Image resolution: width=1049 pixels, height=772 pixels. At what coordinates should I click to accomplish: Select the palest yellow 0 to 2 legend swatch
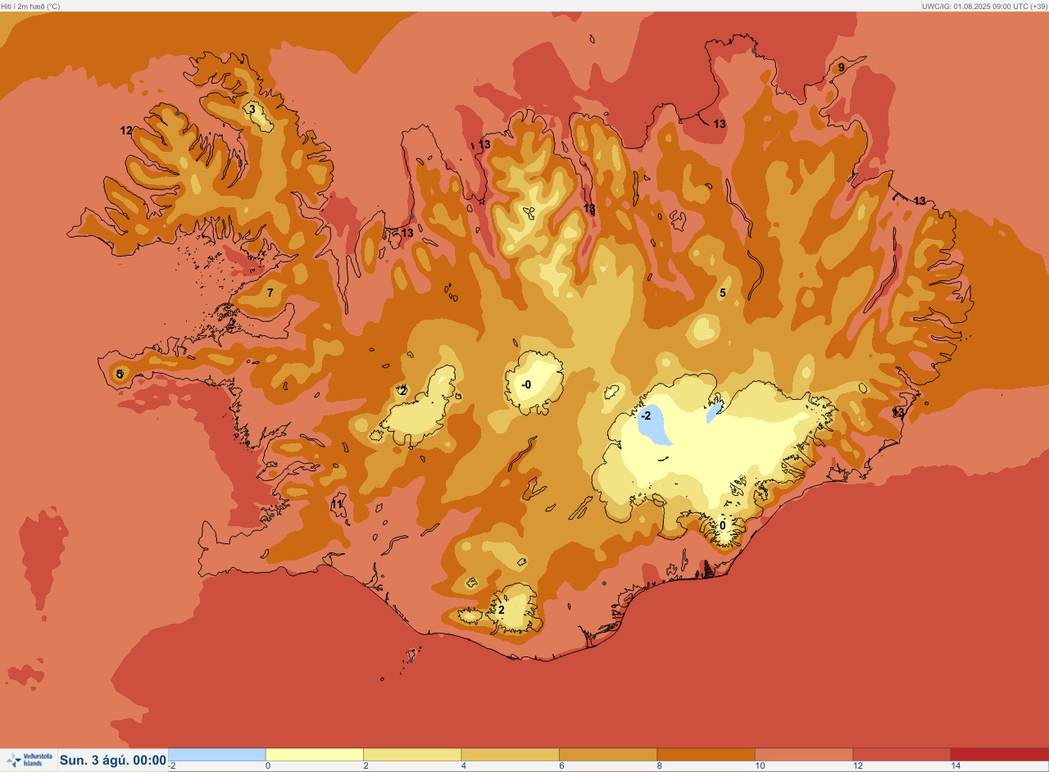pos(315,754)
